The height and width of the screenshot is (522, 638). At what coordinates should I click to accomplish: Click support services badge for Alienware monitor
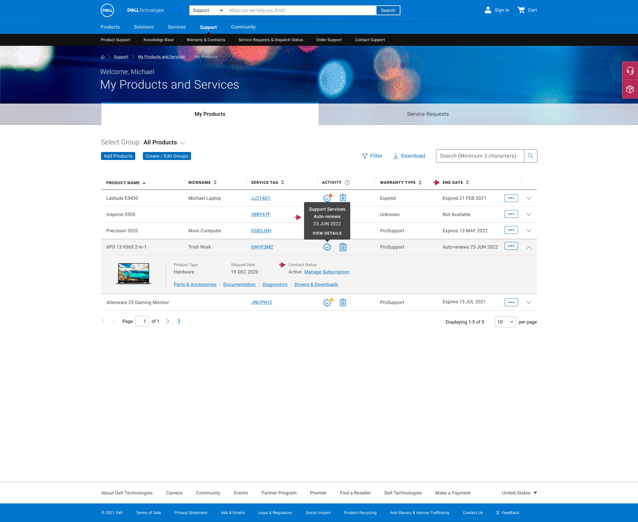pyautogui.click(x=328, y=302)
